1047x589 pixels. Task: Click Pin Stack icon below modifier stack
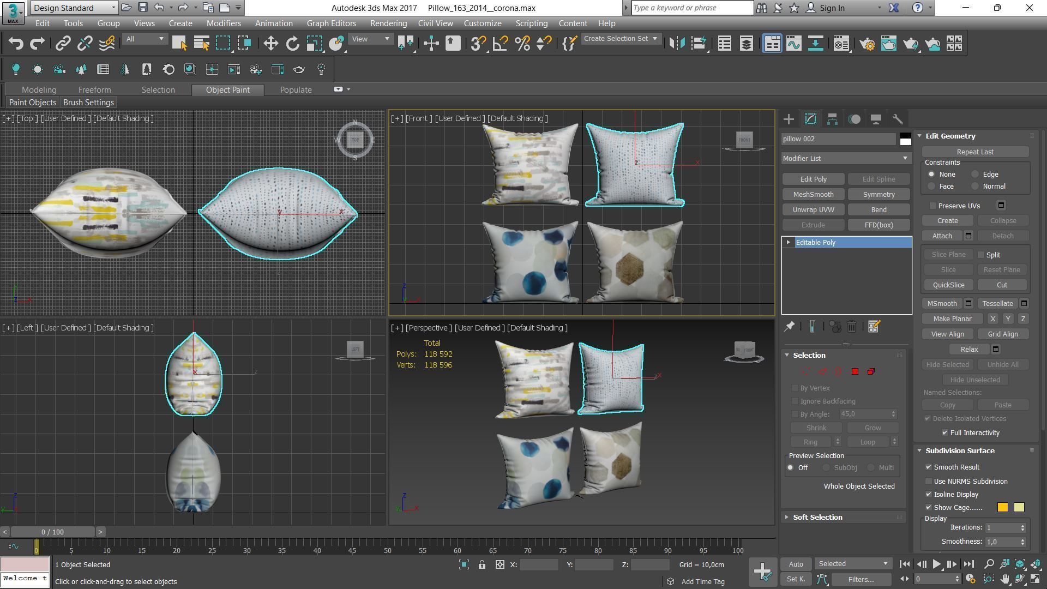tap(789, 327)
